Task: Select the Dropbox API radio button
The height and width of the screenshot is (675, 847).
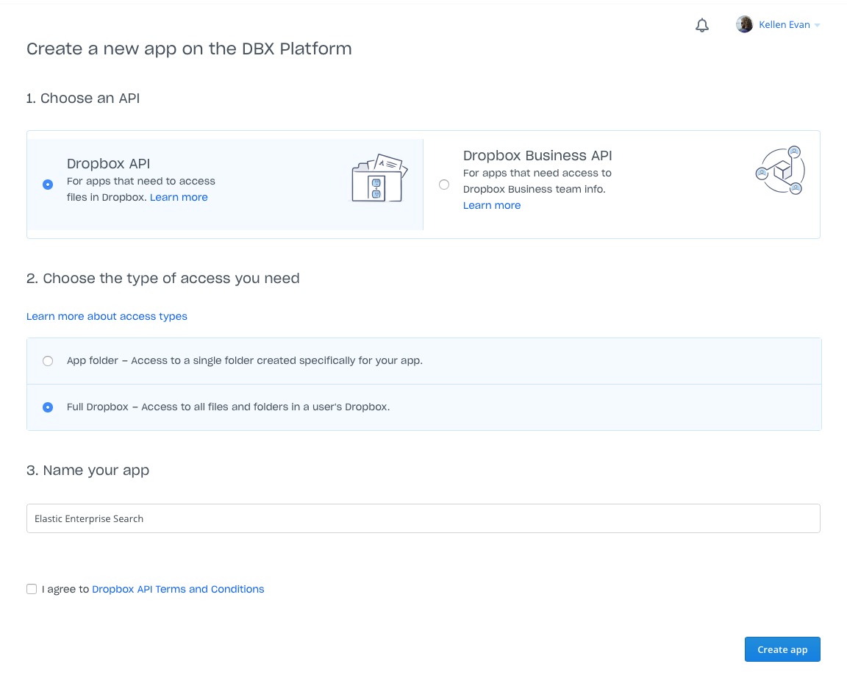Action: (48, 185)
